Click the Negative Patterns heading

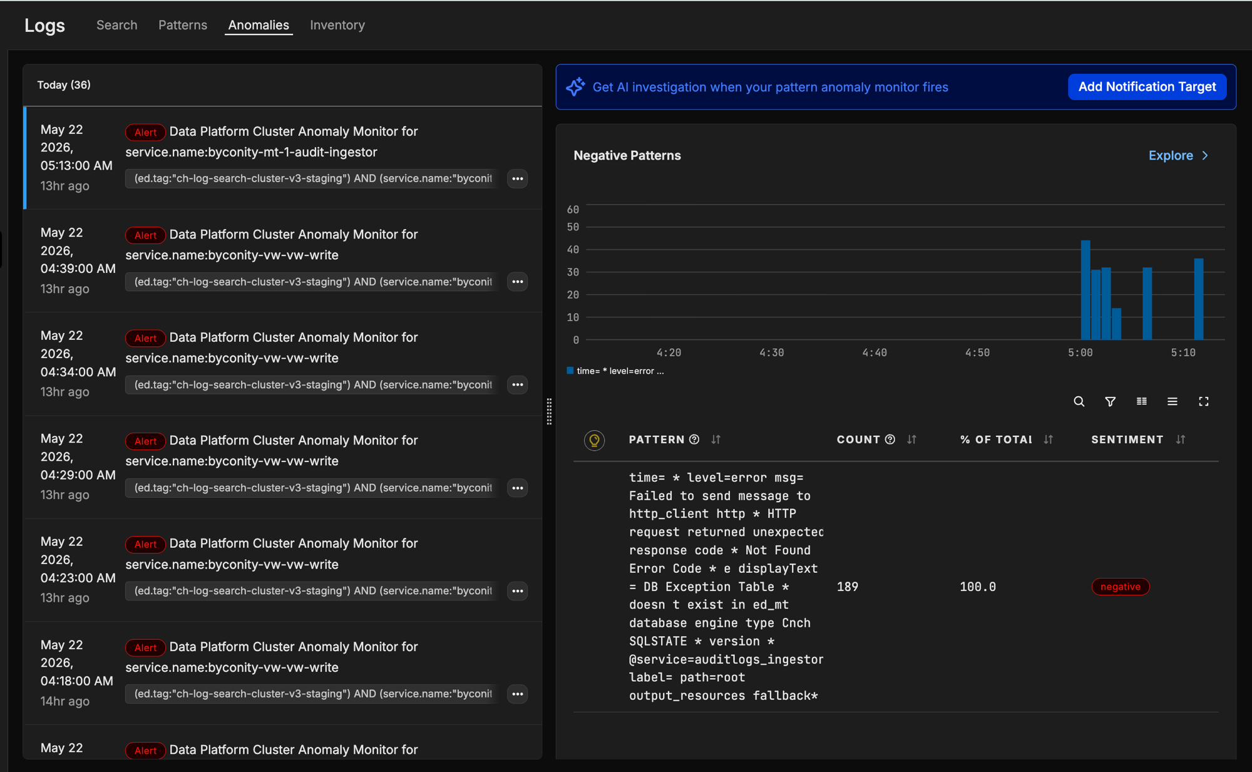tap(627, 155)
